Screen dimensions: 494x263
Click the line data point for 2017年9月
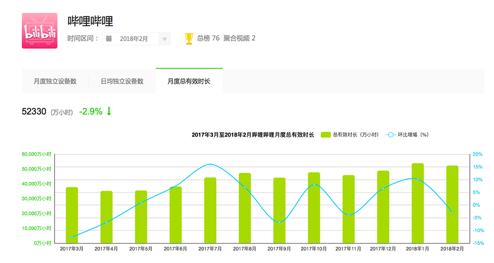click(279, 222)
